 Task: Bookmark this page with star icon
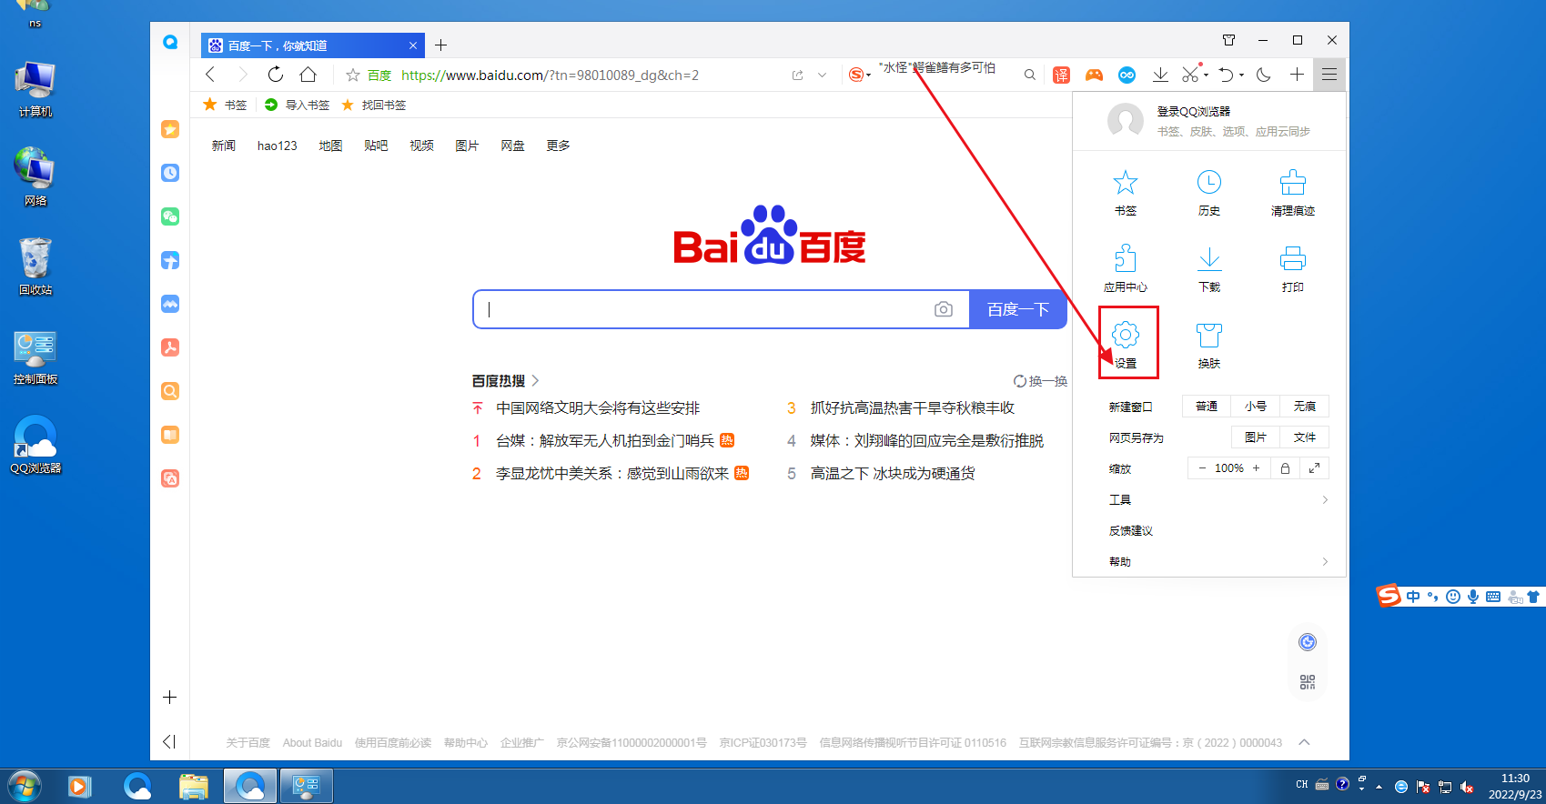[x=353, y=75]
